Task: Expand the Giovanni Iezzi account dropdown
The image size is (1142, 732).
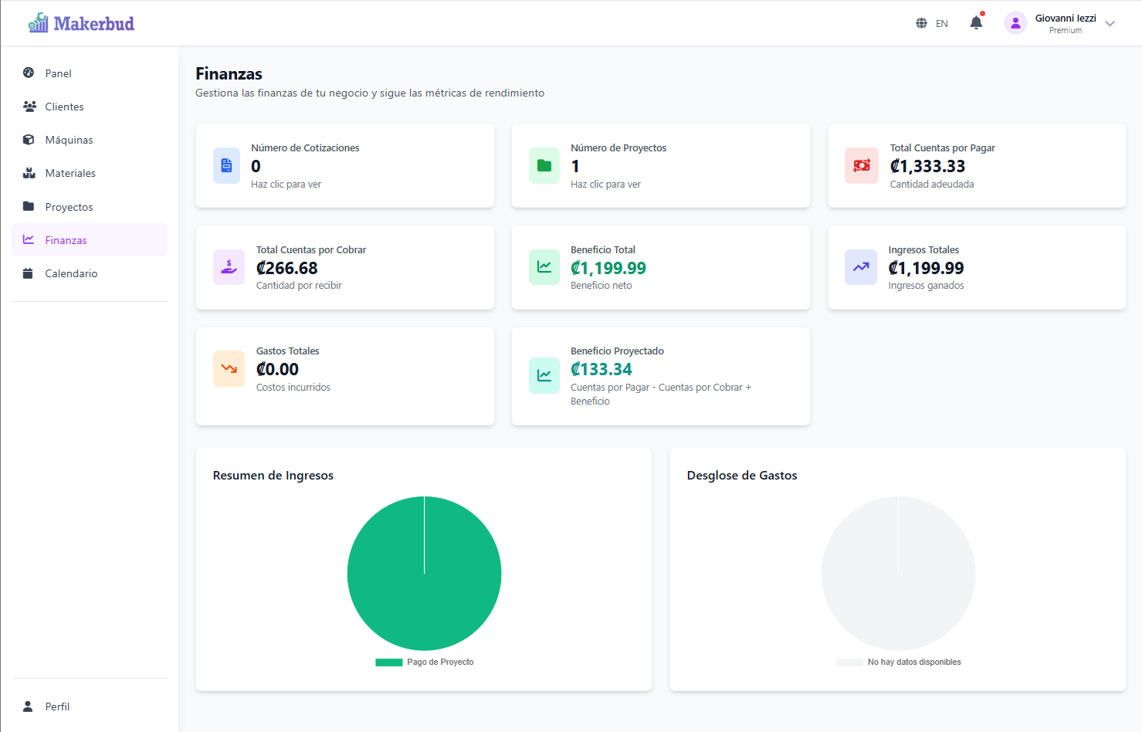Action: (1110, 23)
